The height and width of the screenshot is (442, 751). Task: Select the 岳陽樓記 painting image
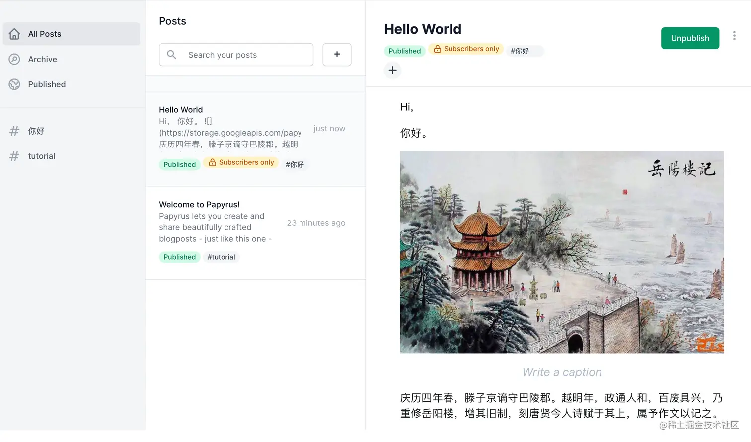click(x=562, y=252)
